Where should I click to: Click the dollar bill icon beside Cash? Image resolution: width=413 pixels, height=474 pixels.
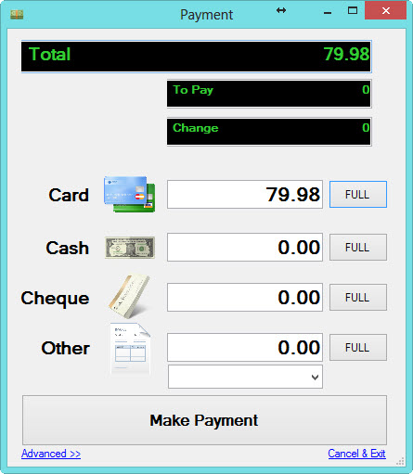pos(130,248)
